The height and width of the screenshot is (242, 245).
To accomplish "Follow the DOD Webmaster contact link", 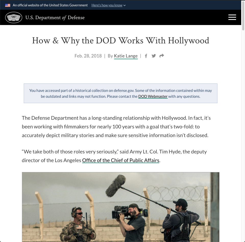I will coord(153,96).
